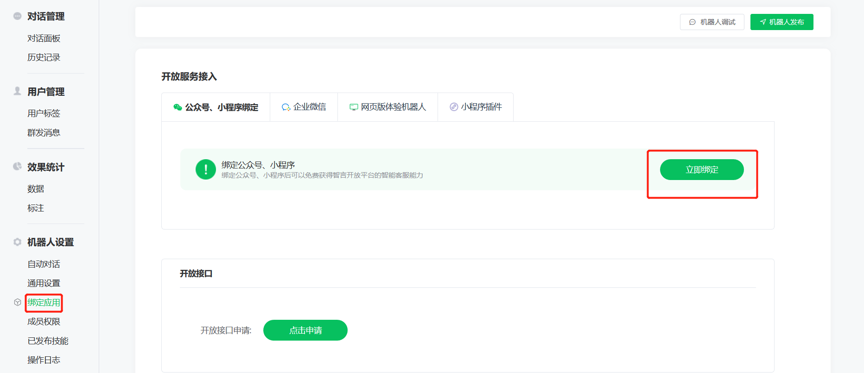Open 成员权限 settings
864x373 pixels.
coord(44,322)
